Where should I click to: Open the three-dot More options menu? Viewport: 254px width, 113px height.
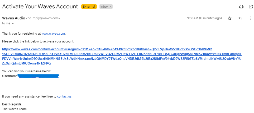251,18
